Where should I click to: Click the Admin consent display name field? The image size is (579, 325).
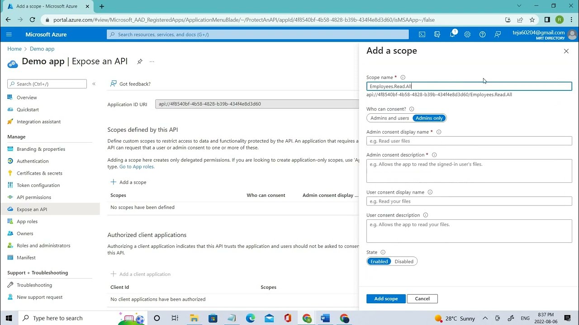click(469, 141)
